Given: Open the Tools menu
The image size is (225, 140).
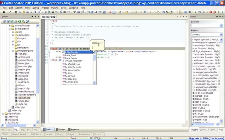Looking at the screenshot, I should point(63,8).
